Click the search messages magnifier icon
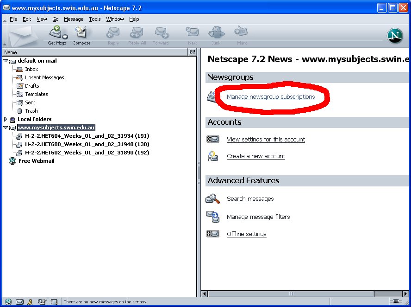 pos(213,199)
